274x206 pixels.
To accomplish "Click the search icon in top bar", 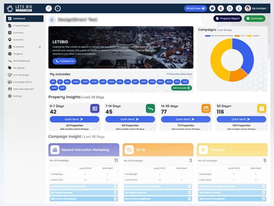I will (58, 8).
